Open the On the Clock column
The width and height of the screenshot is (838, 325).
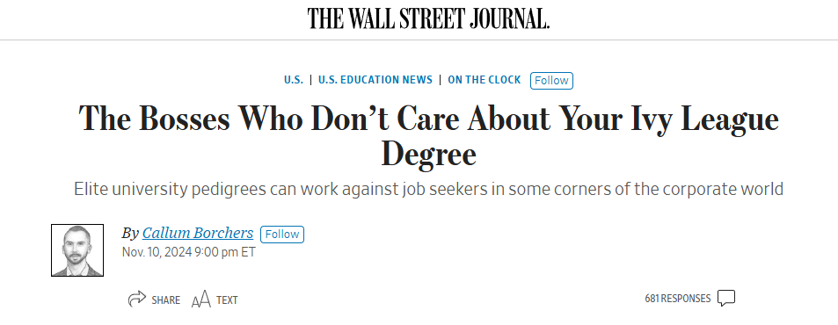(485, 80)
